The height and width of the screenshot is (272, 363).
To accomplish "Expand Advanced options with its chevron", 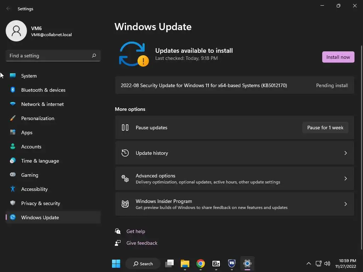I will (345, 178).
